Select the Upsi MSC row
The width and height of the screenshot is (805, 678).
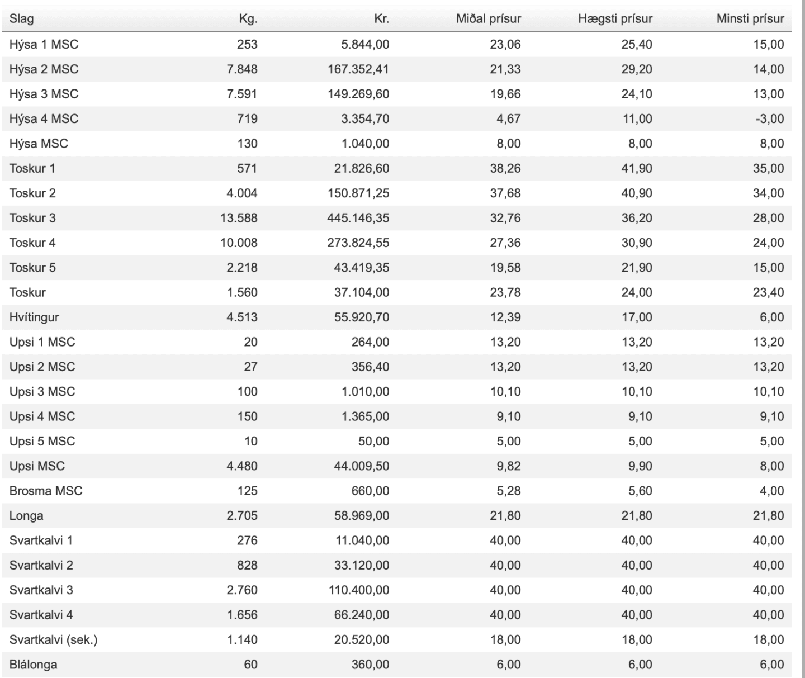[396, 466]
